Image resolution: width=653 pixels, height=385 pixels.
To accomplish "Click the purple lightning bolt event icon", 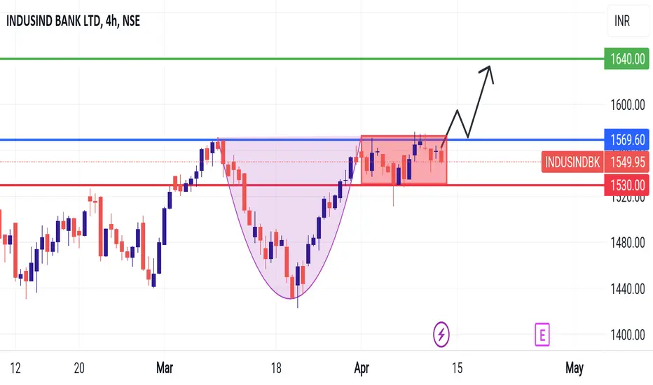I will tap(441, 334).
